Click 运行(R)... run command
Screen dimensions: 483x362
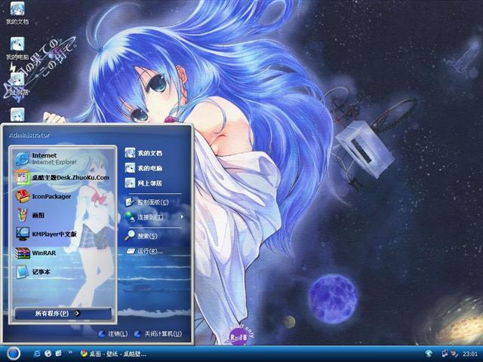pos(148,250)
